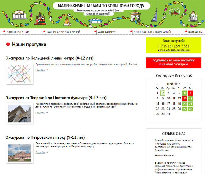Click the St. Basil's Cathedral icon in header
Image resolution: width=205 pixels, height=174 pixels.
pos(40,17)
